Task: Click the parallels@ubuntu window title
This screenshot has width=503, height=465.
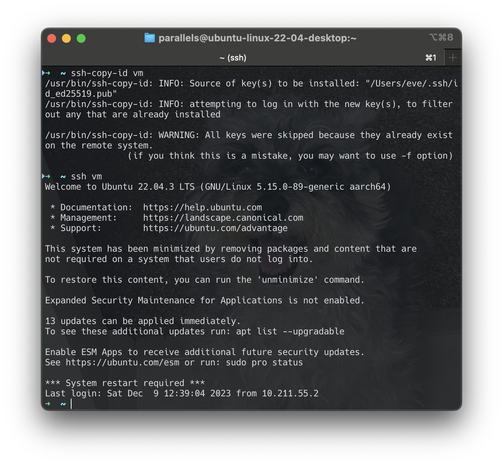Action: click(x=257, y=38)
